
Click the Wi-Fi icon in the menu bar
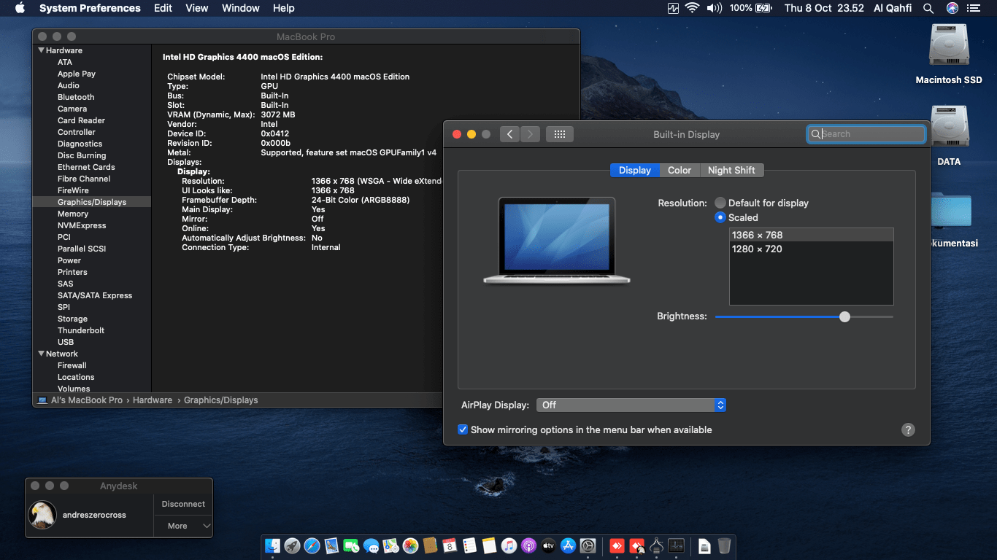pyautogui.click(x=692, y=8)
